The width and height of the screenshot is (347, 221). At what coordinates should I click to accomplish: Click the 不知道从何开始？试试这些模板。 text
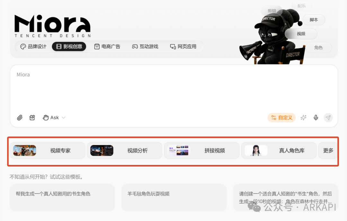point(47,177)
